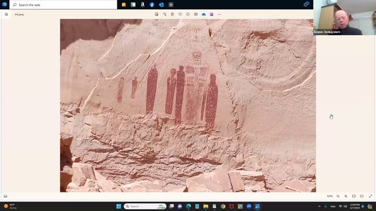Open Microsoft Edge from the taskbar

[189, 206]
